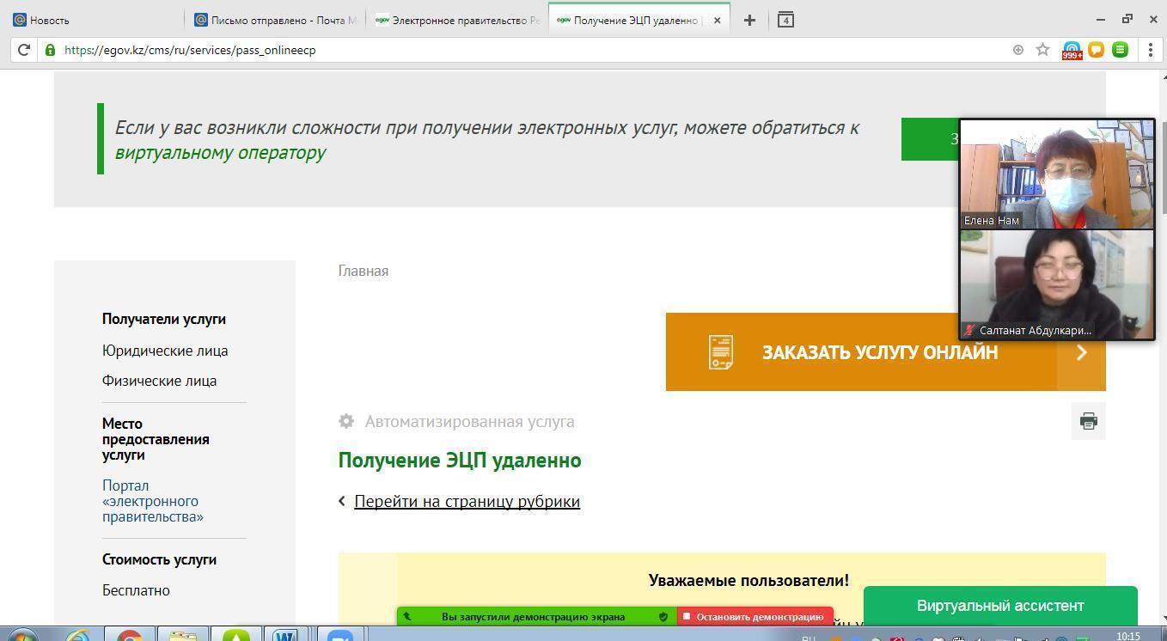Close the Получение ЭЦП удаленно tab
Image resolution: width=1167 pixels, height=641 pixels.
(x=717, y=20)
